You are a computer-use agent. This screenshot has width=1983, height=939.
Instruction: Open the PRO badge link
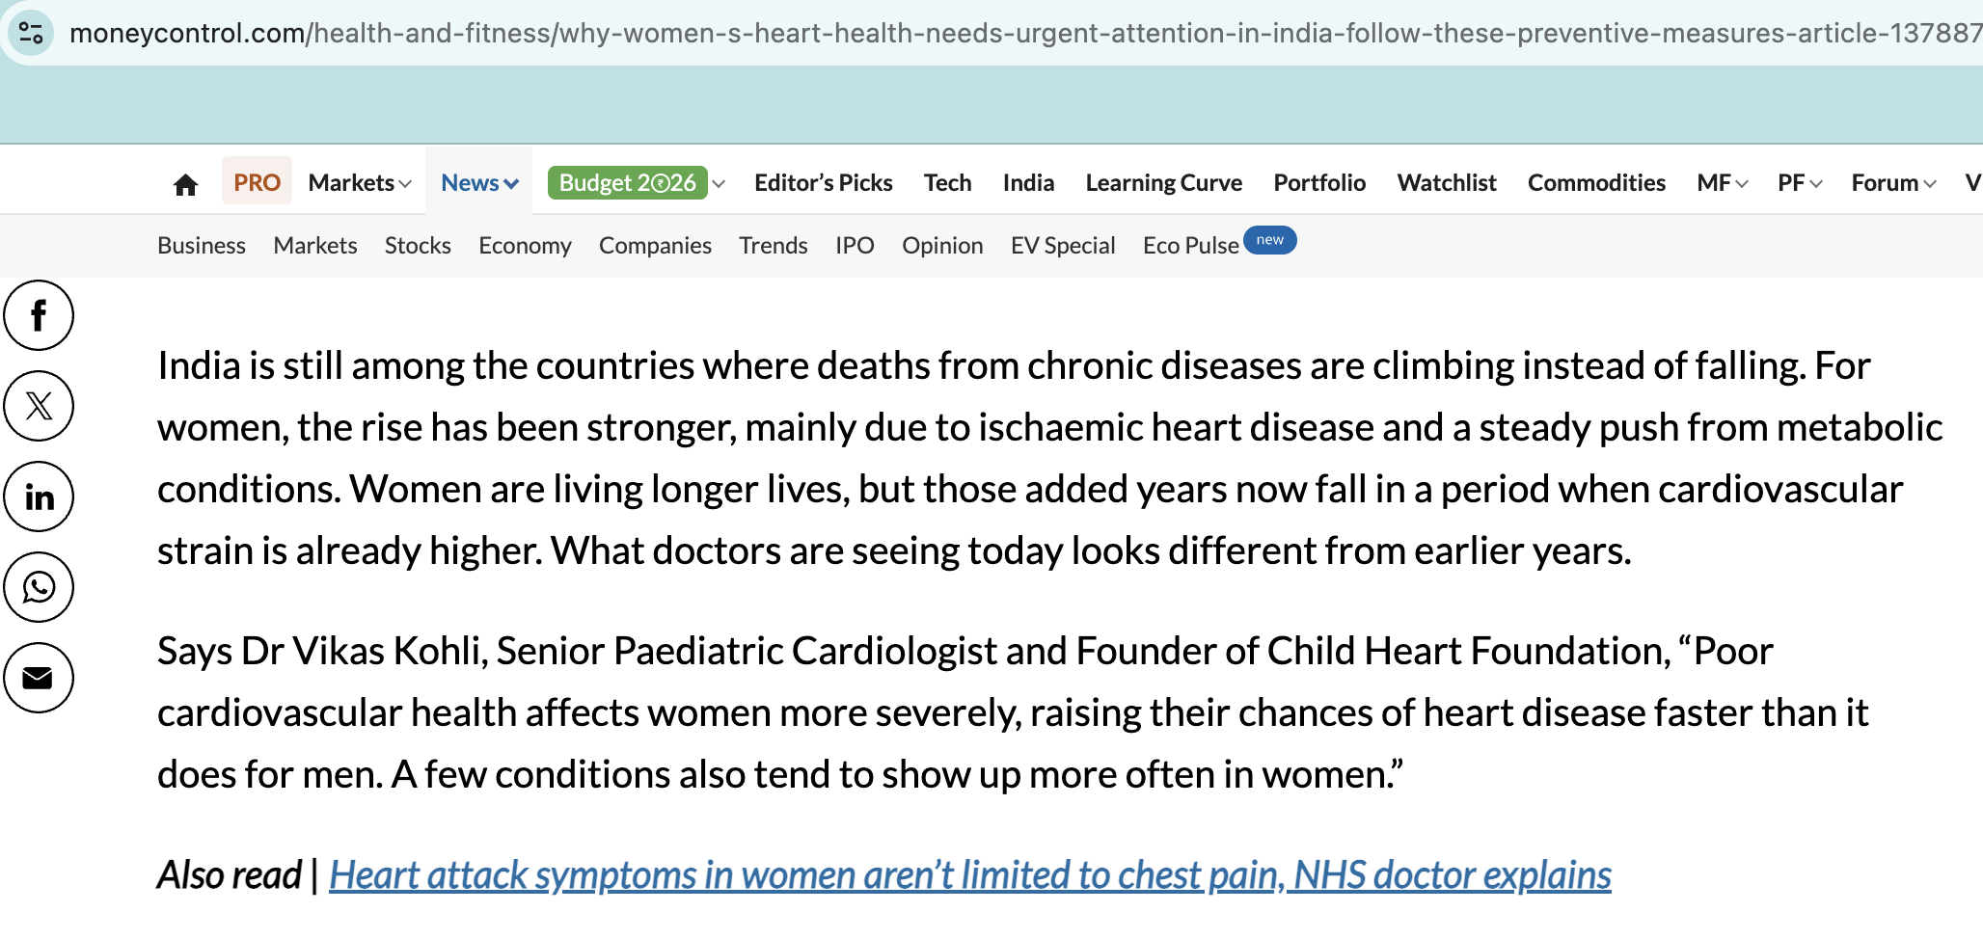click(x=257, y=182)
